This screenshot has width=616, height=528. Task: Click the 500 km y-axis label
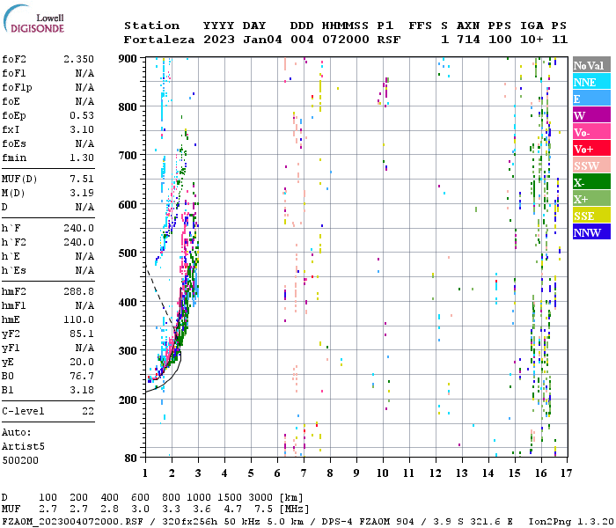[128, 253]
